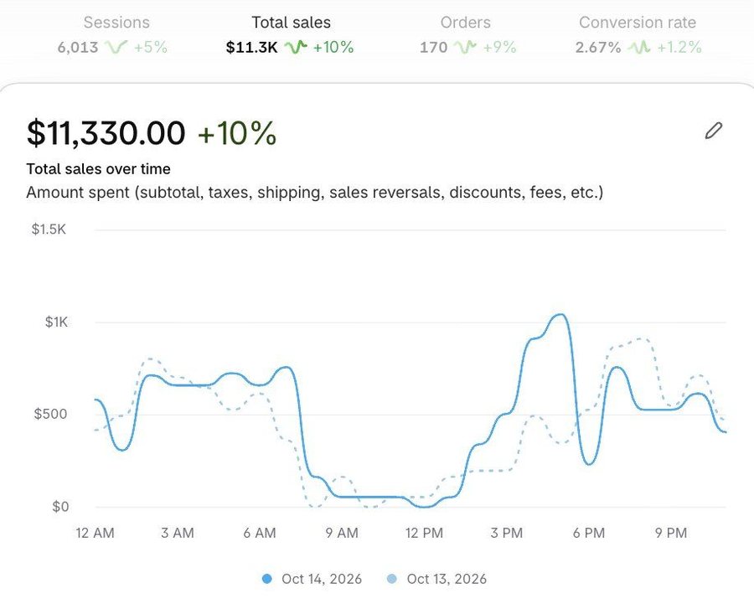Click the +9% orders change
The image size is (754, 614).
pos(499,47)
